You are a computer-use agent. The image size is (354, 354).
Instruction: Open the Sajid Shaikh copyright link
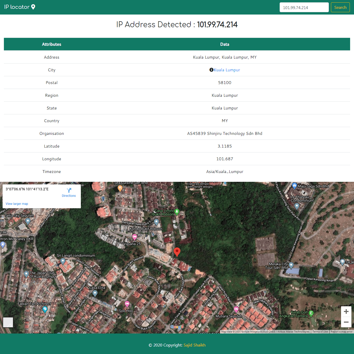194,345
